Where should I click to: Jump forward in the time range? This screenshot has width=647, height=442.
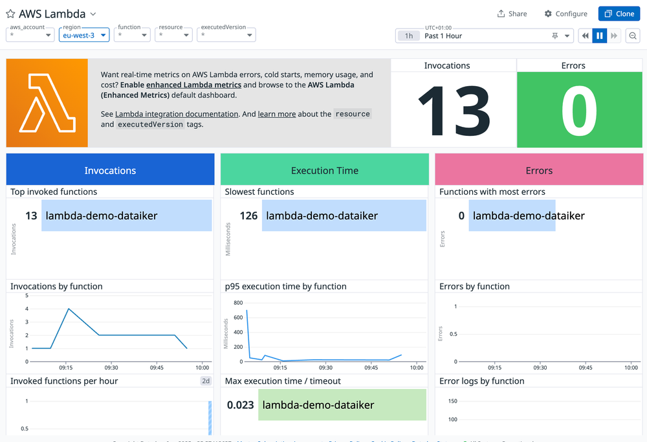(x=615, y=36)
